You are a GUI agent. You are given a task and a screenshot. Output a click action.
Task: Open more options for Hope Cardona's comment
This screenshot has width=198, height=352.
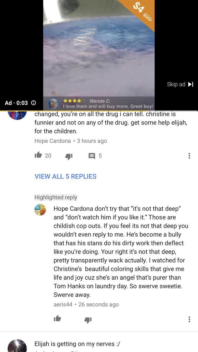[189, 156]
